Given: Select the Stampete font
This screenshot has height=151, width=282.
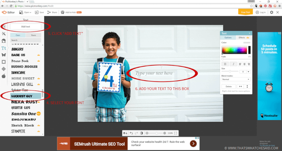Looking at the screenshot, I should (18, 131).
